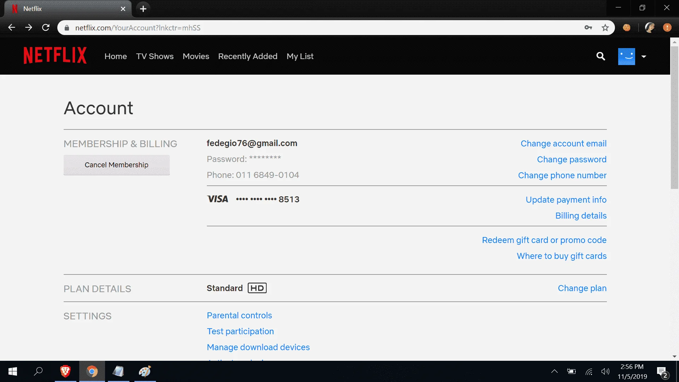
Task: Open Brave browser from taskbar
Action: tap(65, 371)
